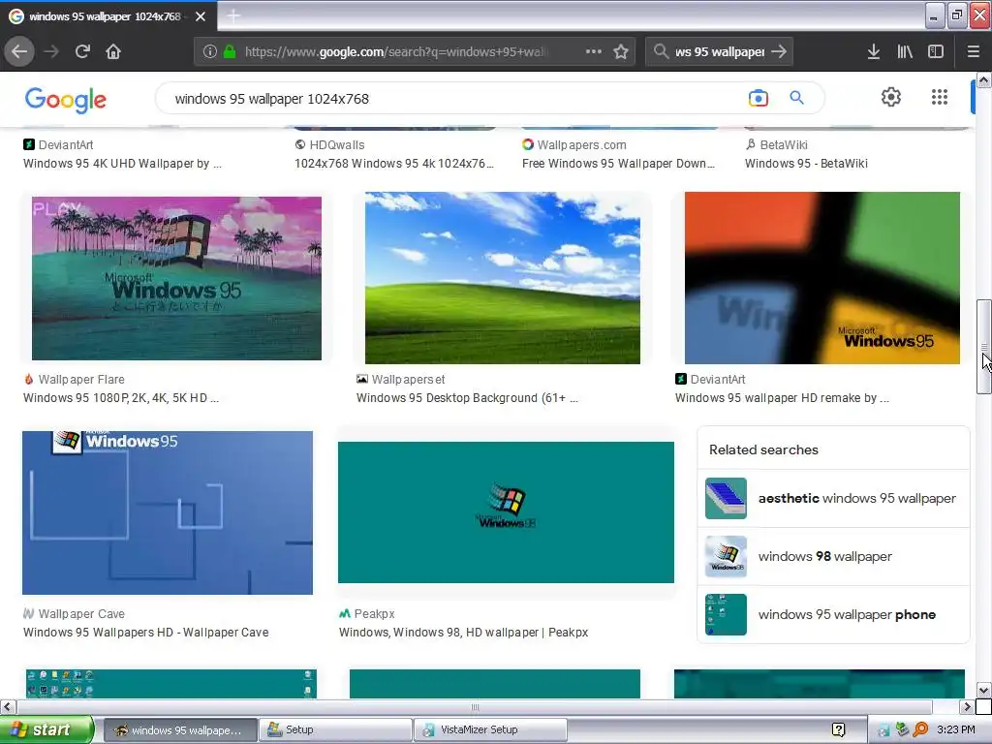This screenshot has width=992, height=744.
Task: Switch to windows 95 wallpaper taskbar window
Action: [179, 730]
